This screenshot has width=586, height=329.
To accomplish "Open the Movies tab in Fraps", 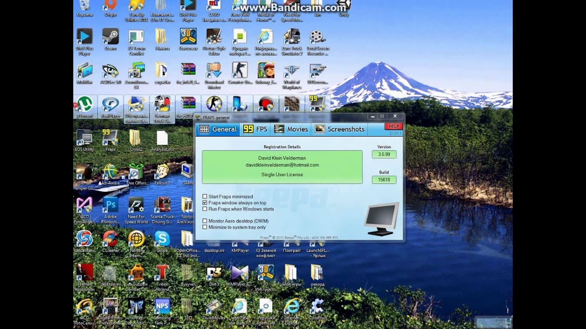I will coord(291,129).
